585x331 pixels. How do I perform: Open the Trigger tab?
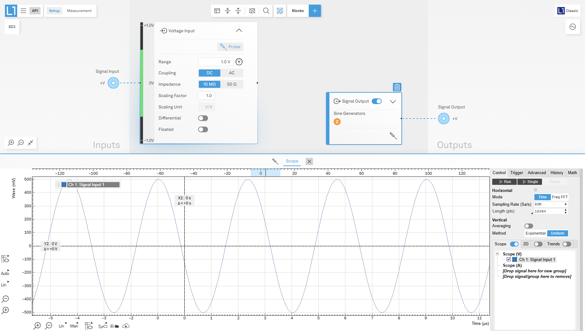(517, 173)
